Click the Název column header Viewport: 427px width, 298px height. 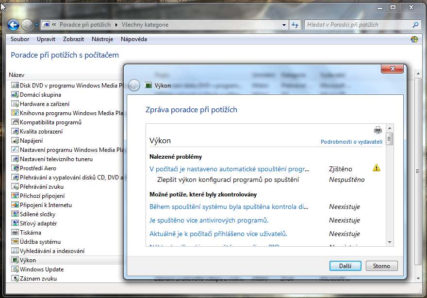16,75
